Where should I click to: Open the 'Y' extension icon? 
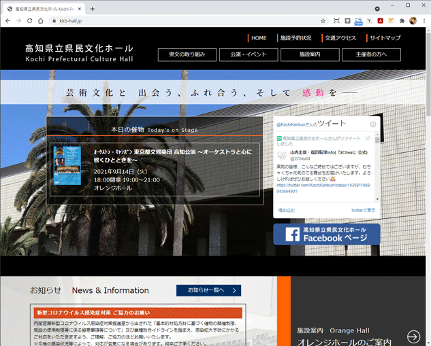(370, 21)
